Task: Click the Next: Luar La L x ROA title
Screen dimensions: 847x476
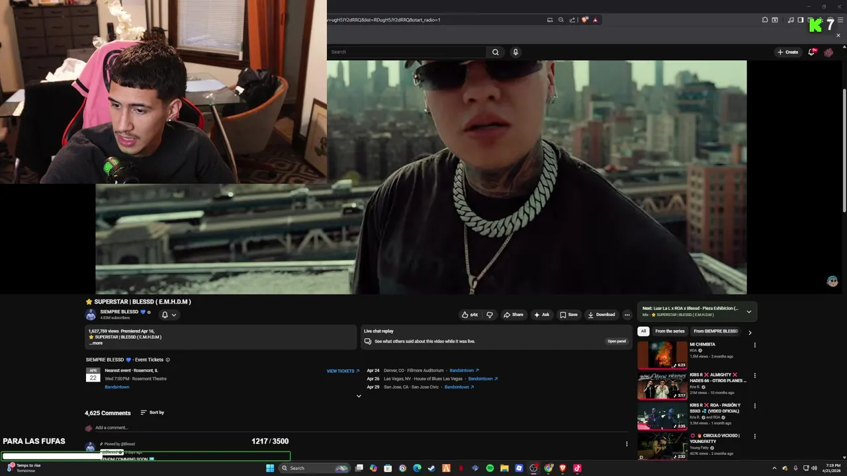Action: [x=690, y=309]
